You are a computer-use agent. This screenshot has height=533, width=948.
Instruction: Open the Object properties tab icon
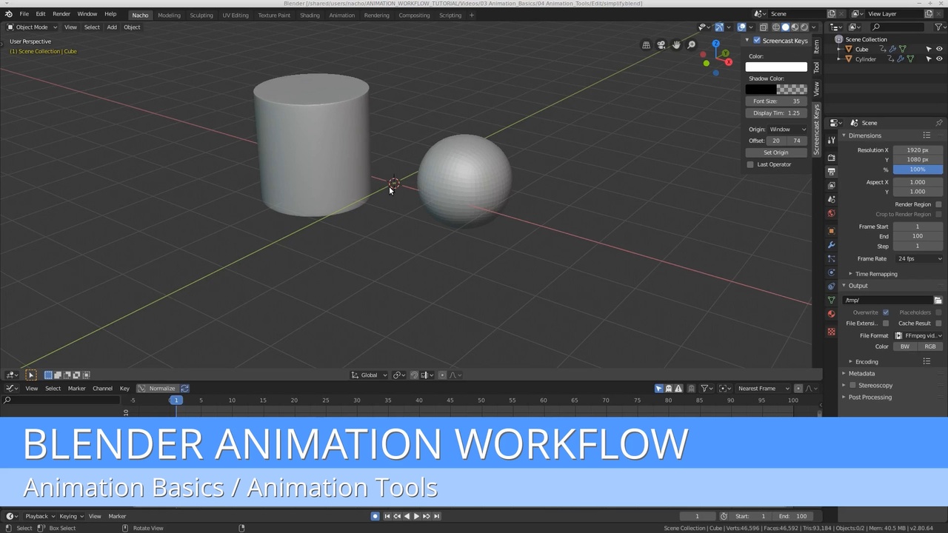click(831, 231)
